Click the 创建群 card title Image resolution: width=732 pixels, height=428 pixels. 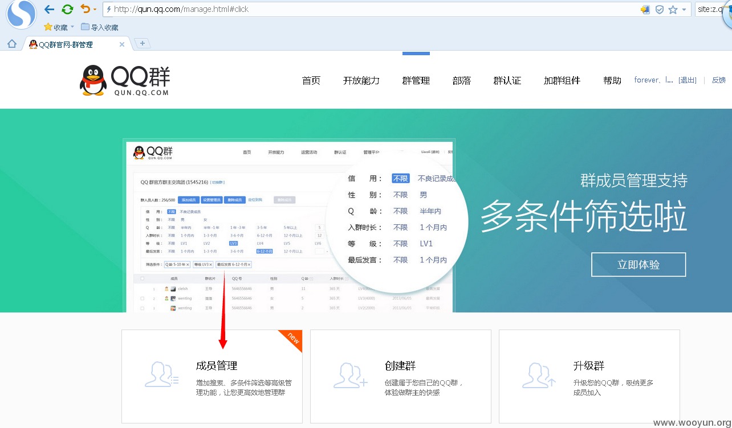coord(400,365)
